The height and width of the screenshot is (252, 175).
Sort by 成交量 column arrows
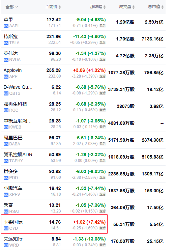click(x=134, y=7)
